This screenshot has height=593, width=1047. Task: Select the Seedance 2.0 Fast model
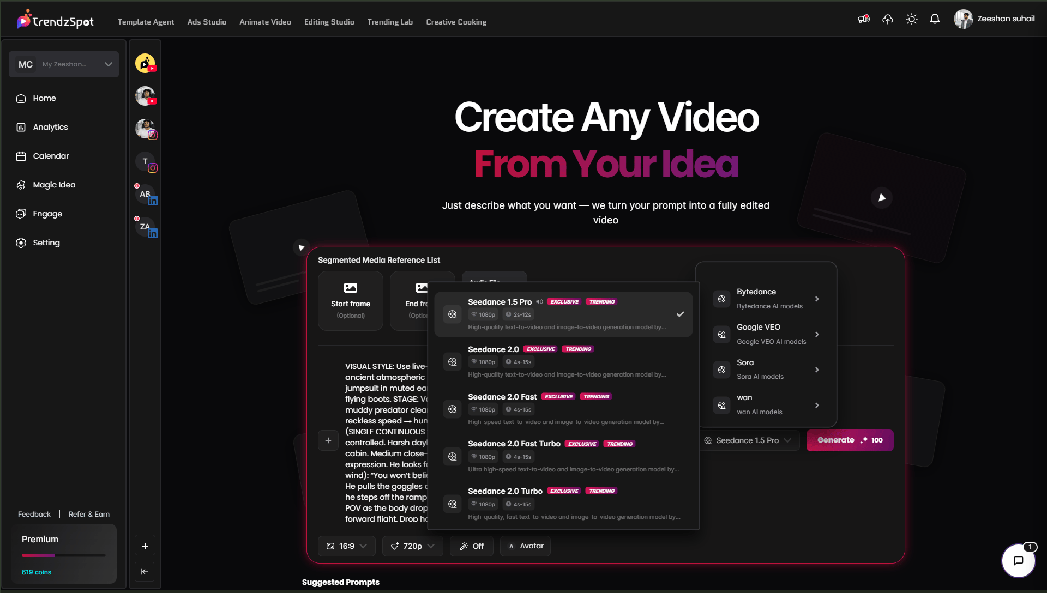(x=563, y=409)
